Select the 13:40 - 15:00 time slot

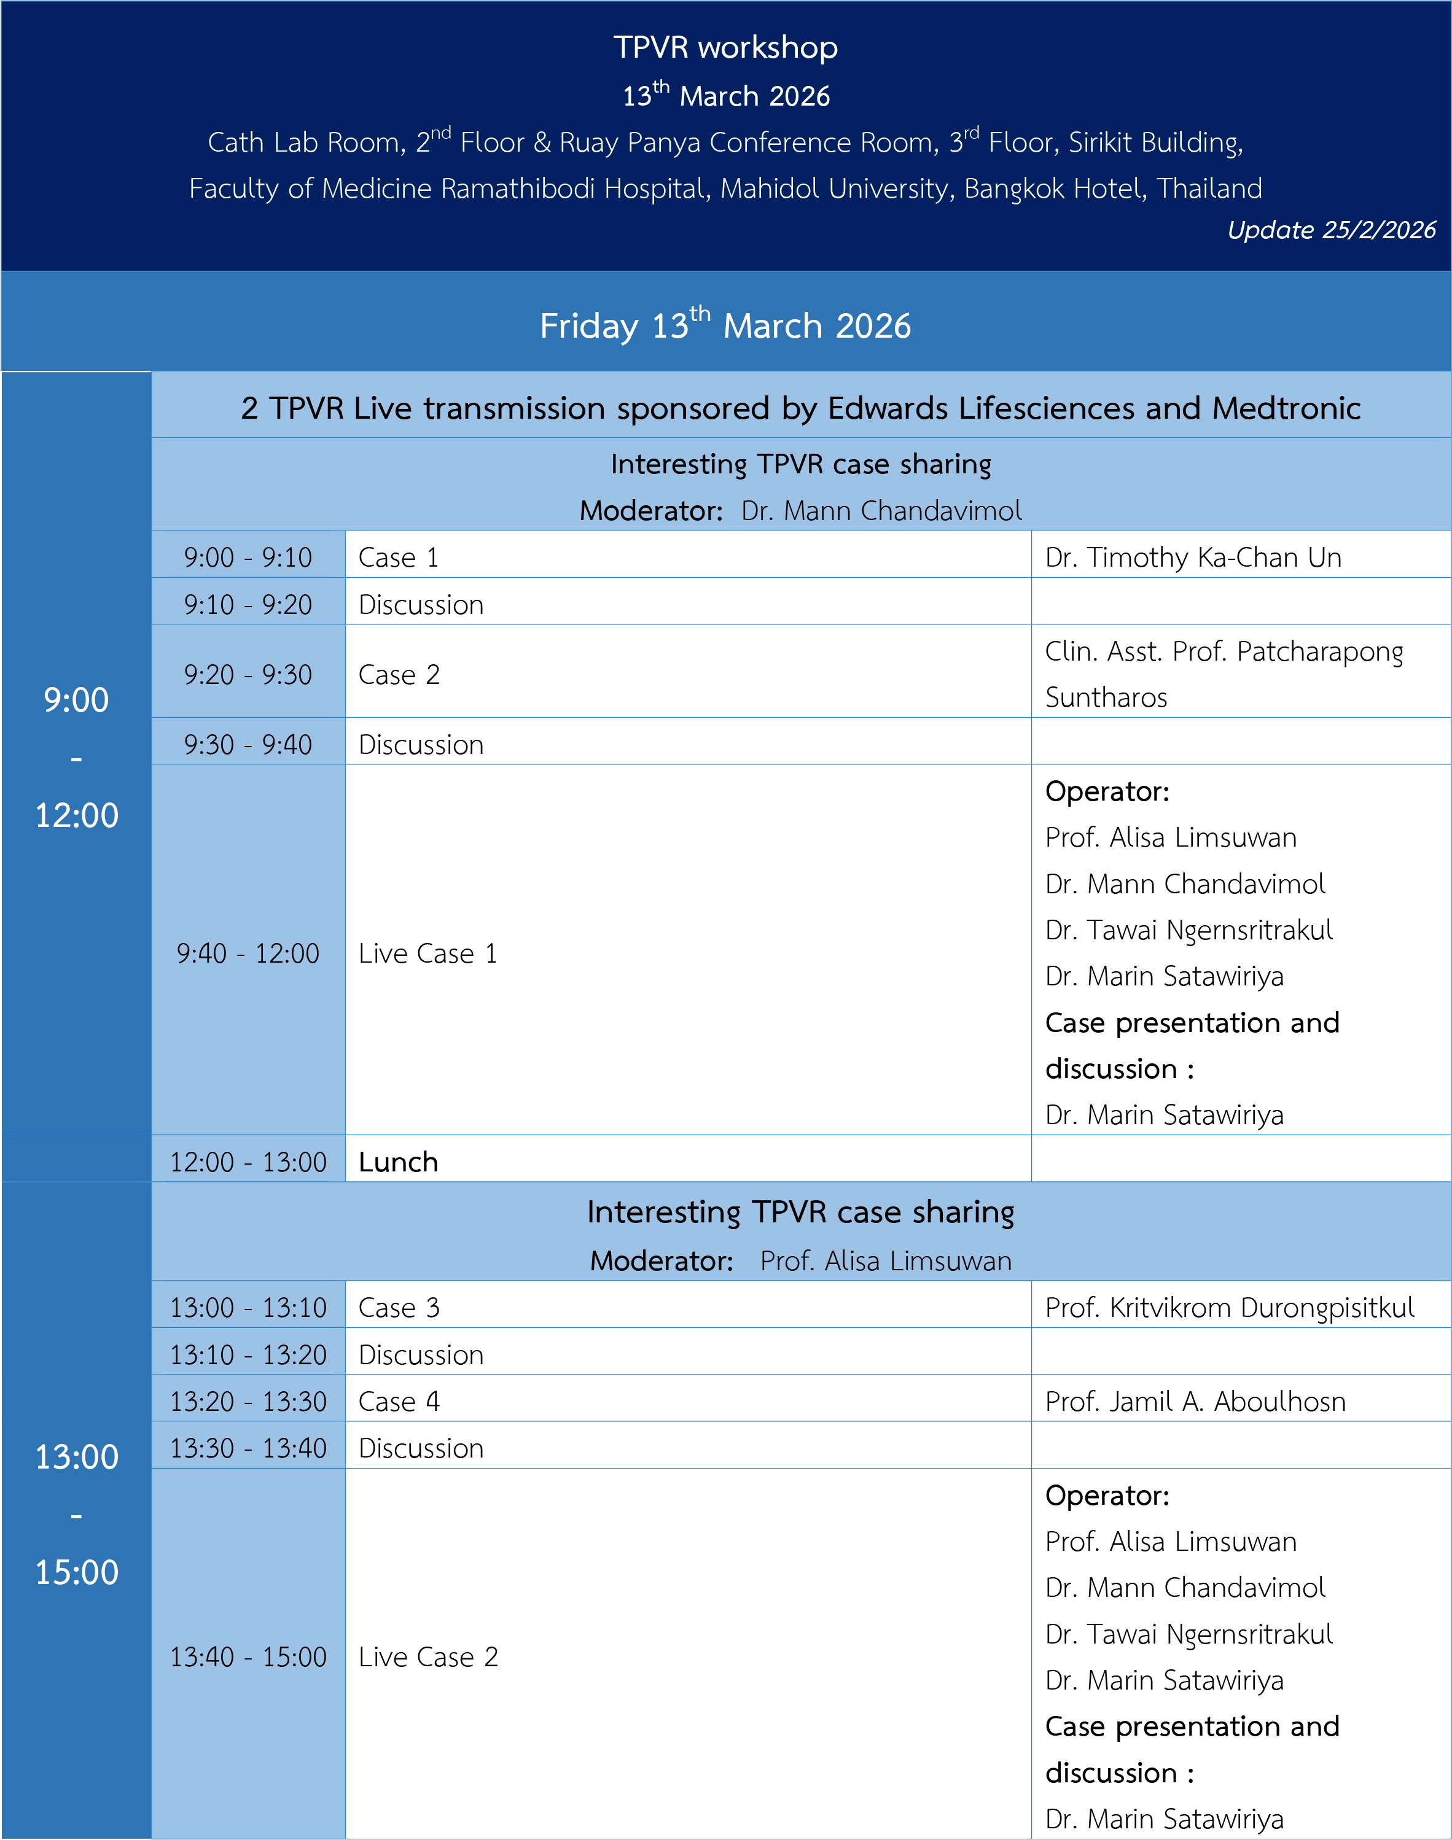(x=248, y=1656)
